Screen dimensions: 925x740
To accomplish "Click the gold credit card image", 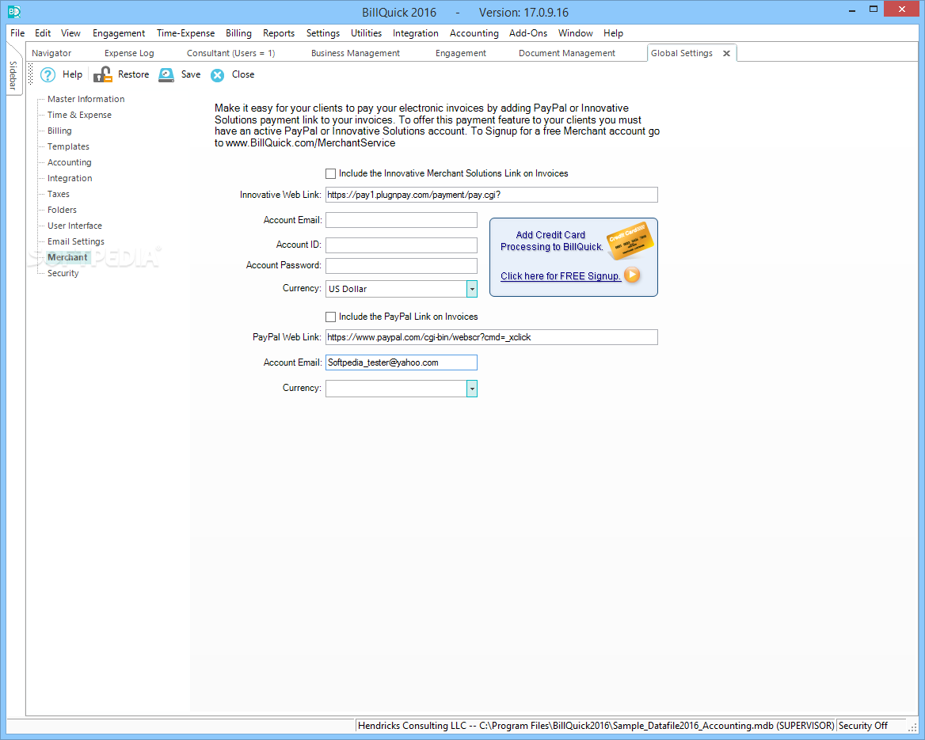I will [x=630, y=240].
